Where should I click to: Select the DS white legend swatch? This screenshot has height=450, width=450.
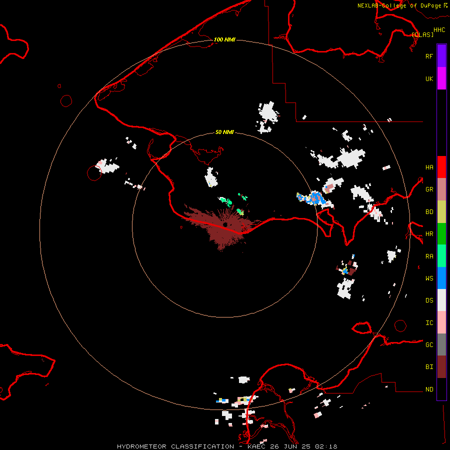click(441, 300)
